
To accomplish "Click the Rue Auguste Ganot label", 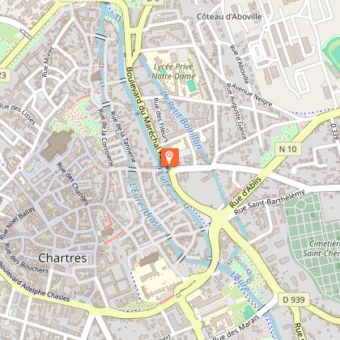I will coord(236,111).
